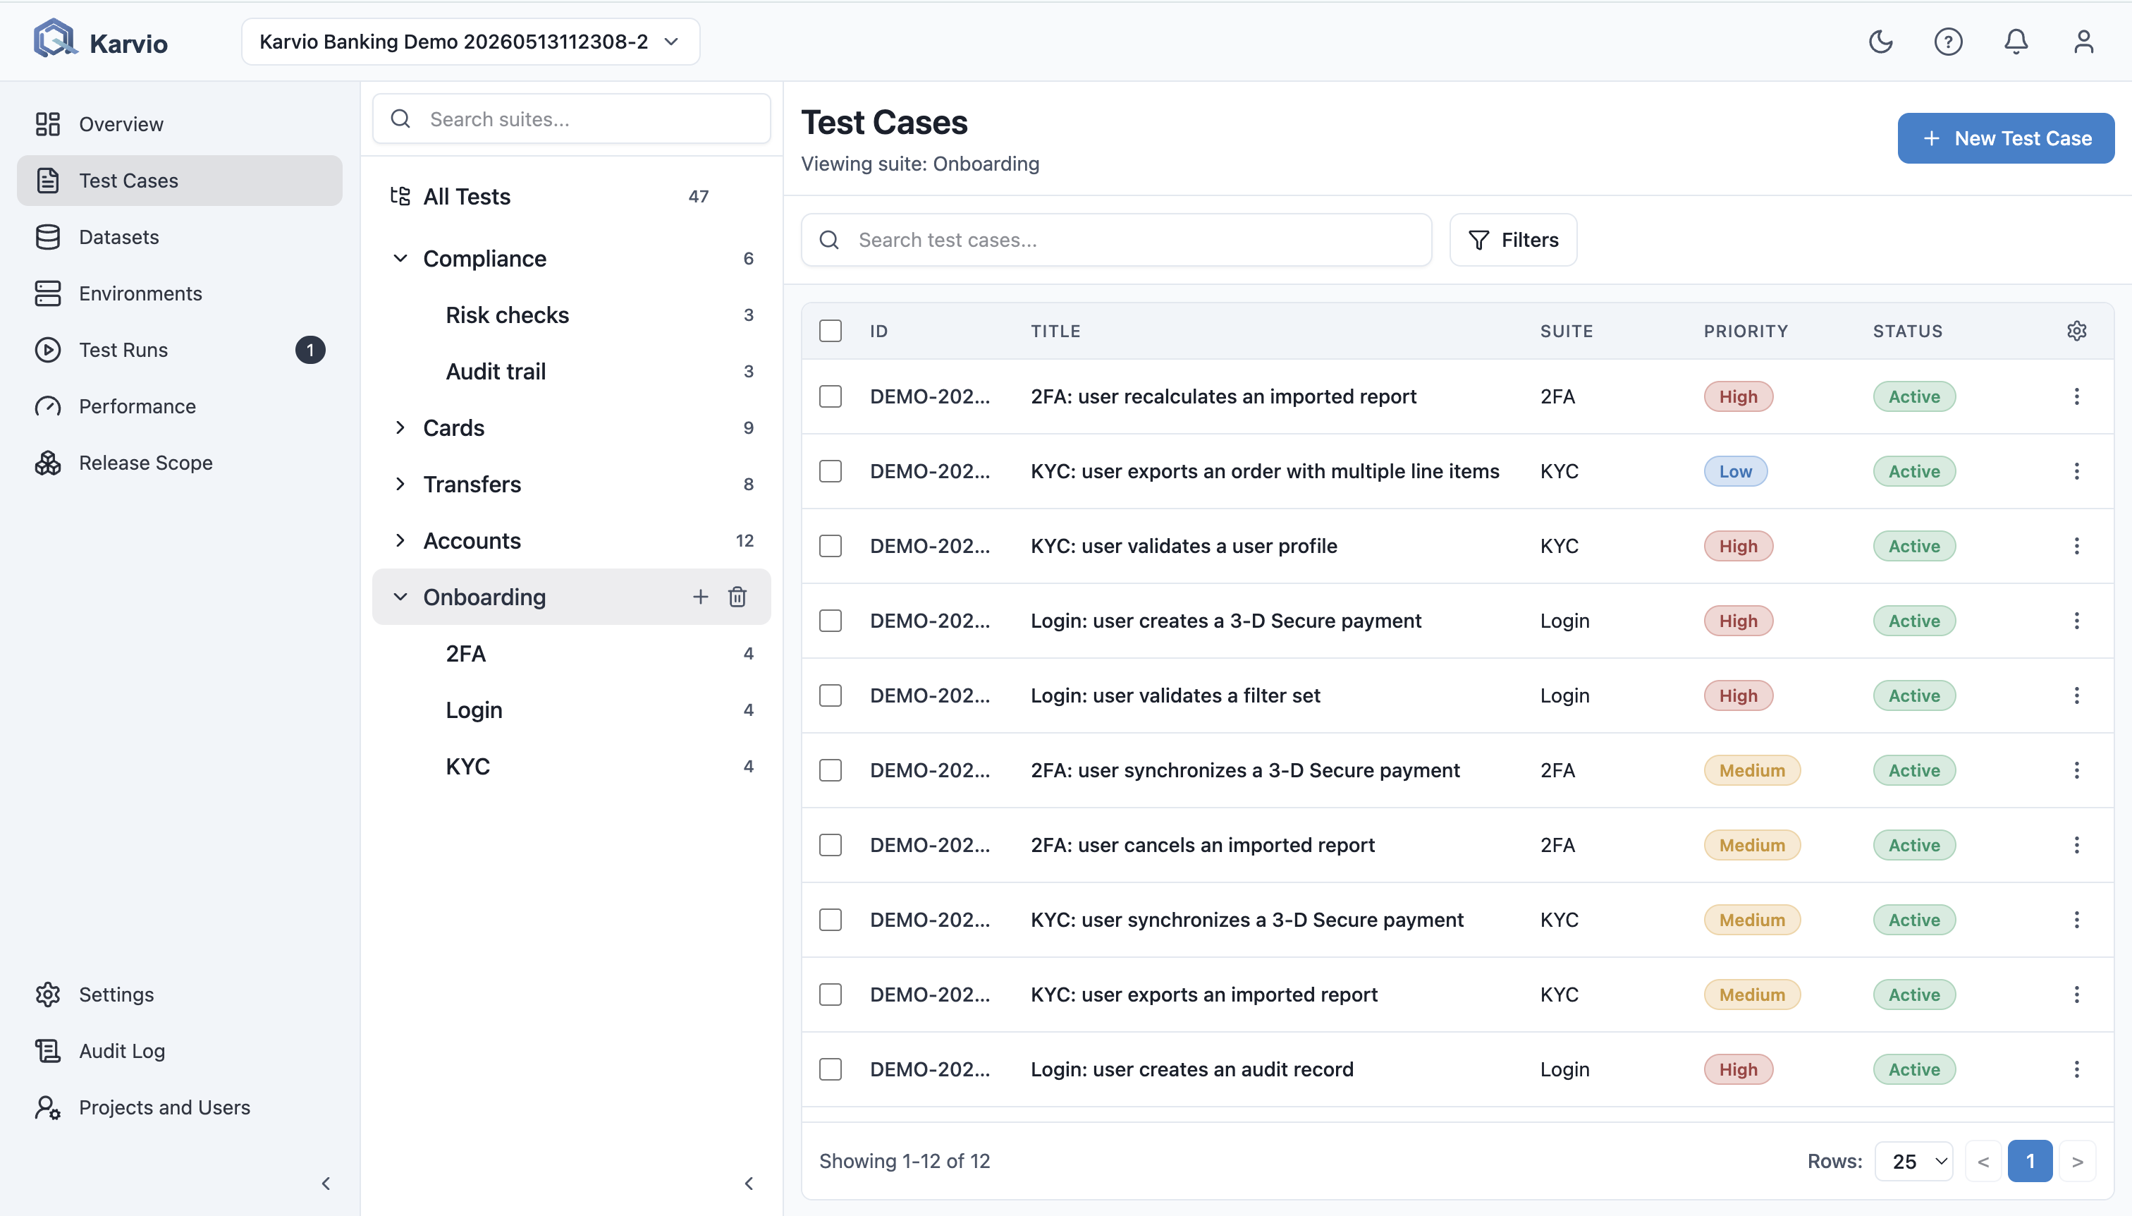The width and height of the screenshot is (2132, 1216).
Task: Open row actions for KYC: user validates a user profile
Action: [x=2077, y=546]
